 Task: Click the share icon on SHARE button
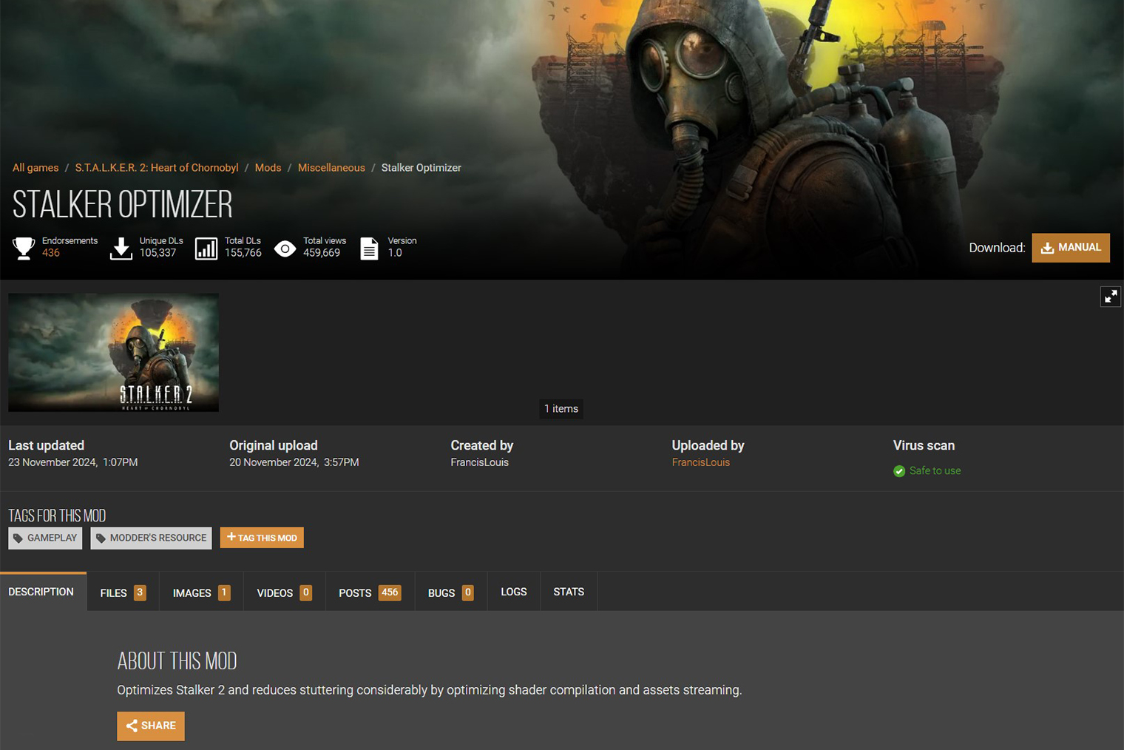[x=132, y=726]
